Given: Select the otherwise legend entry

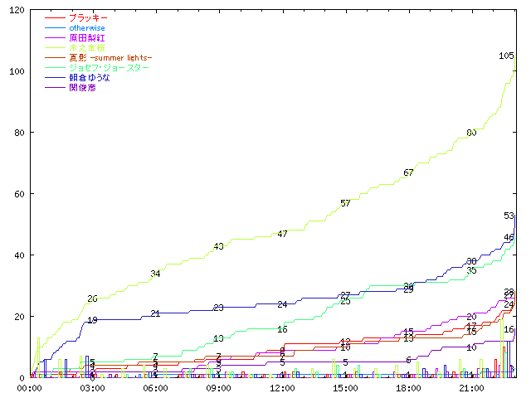Looking at the screenshot, I should click(x=93, y=27).
